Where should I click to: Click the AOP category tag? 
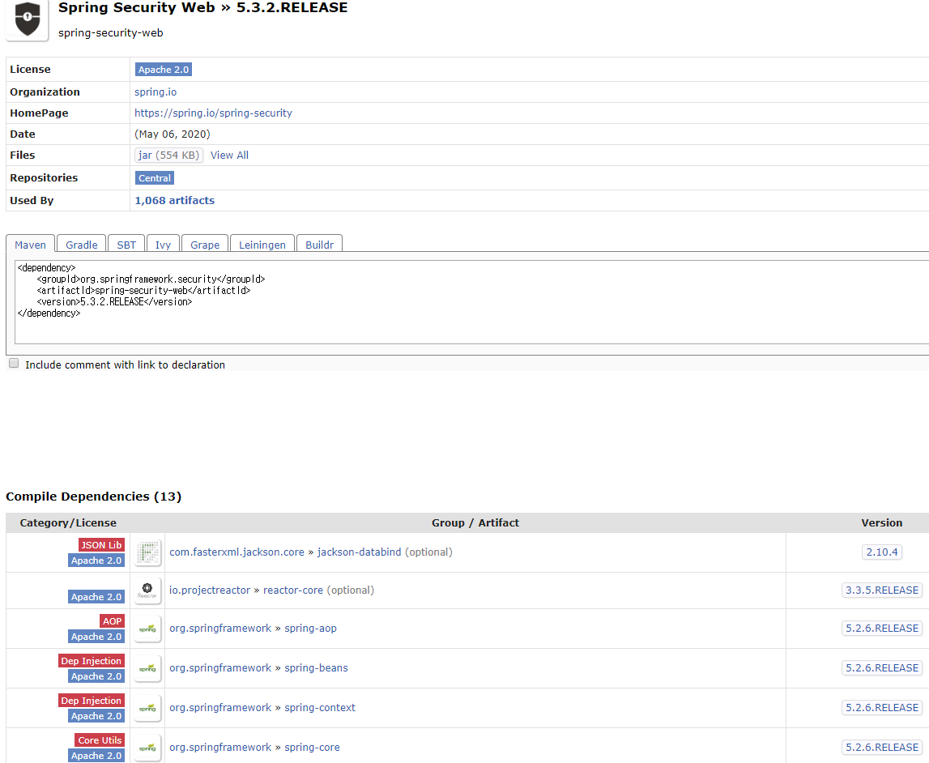tap(112, 620)
